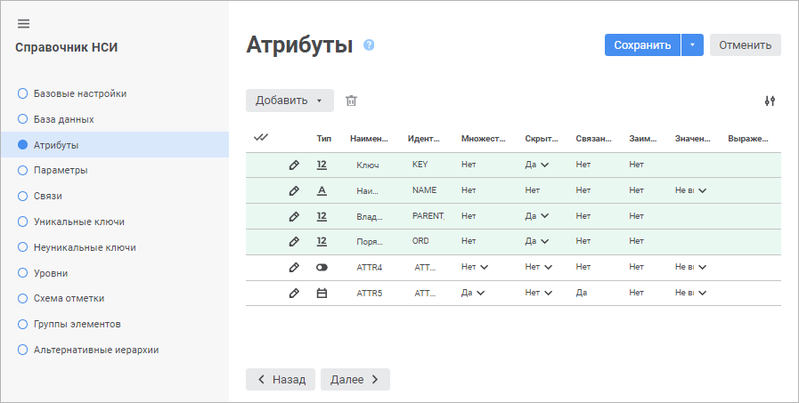Select the Базовые настройки step
The image size is (799, 403).
point(79,93)
